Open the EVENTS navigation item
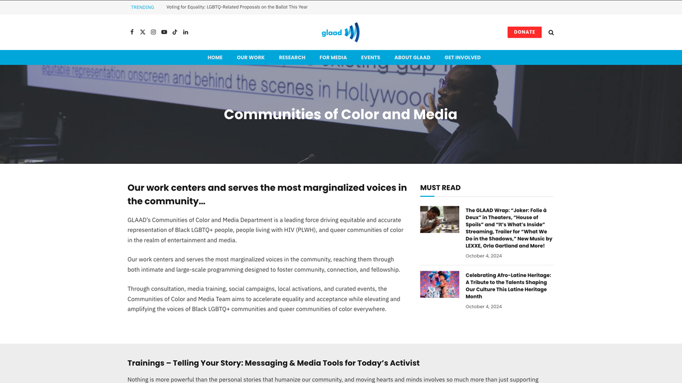 [x=370, y=57]
